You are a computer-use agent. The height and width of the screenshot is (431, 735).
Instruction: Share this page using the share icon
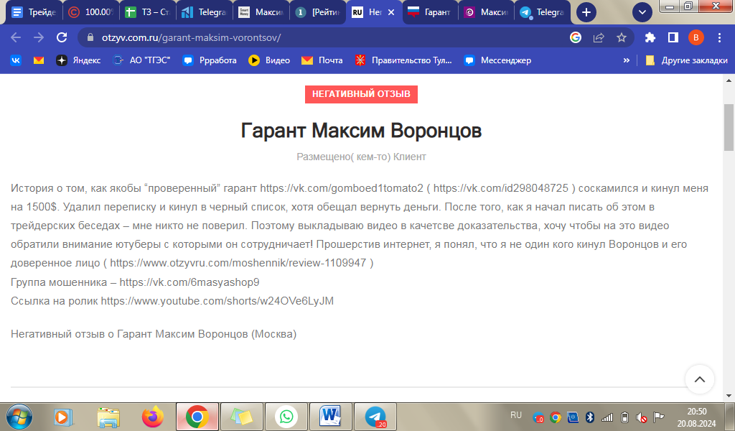(598, 37)
